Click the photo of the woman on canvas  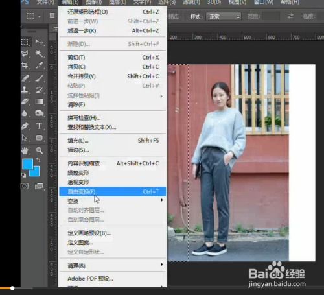point(228,163)
